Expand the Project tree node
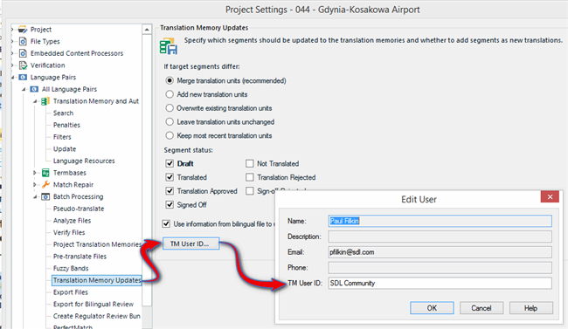 point(12,30)
